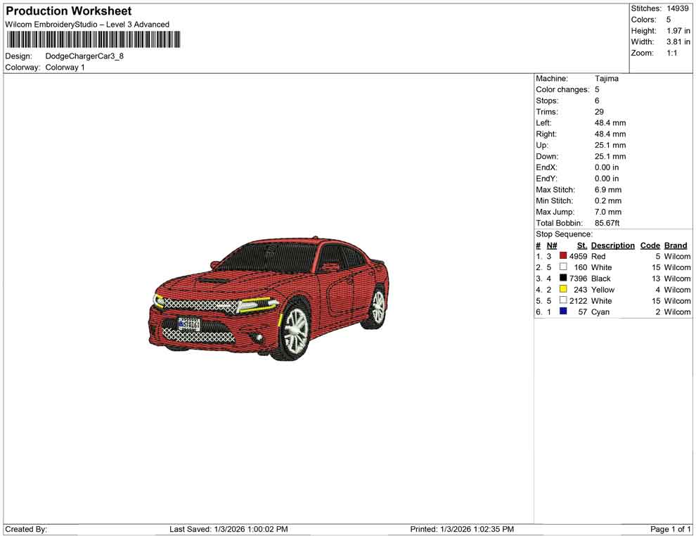696x536 pixels.
Task: Click the white swatch in stop 2
Action: (562, 267)
